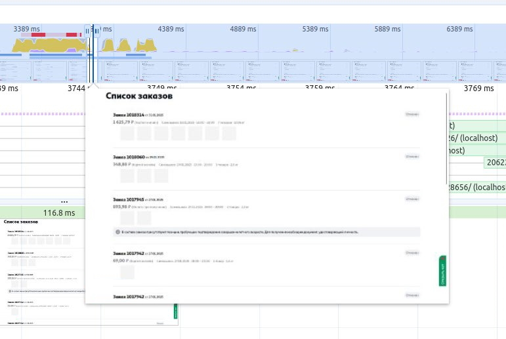Click the price 69,00 ₽
Screen dimensions: 506x339
coord(120,260)
